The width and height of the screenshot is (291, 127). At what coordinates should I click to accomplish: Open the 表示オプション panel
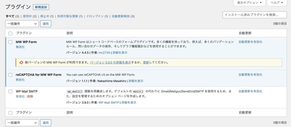coord(249,3)
